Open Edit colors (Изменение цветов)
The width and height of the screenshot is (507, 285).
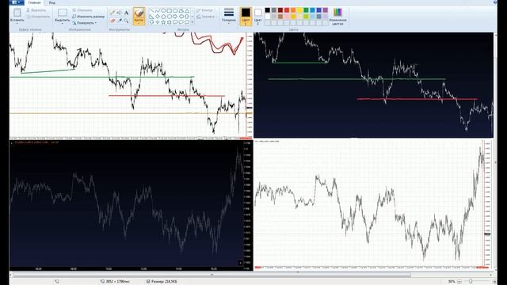(337, 17)
